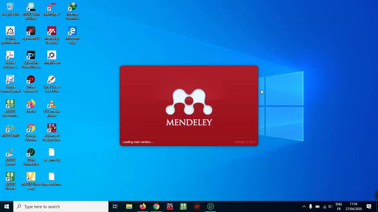Click the CyberLink PowerDirector icon
This screenshot has height=212, width=378.
coord(31,60)
